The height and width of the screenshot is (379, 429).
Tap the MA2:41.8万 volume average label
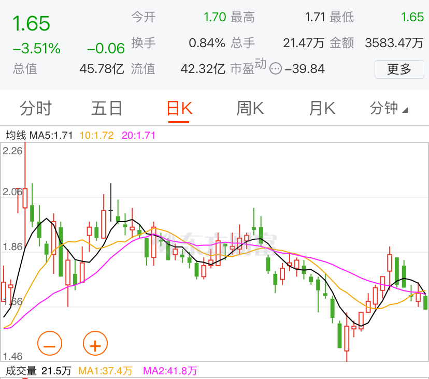point(170,371)
